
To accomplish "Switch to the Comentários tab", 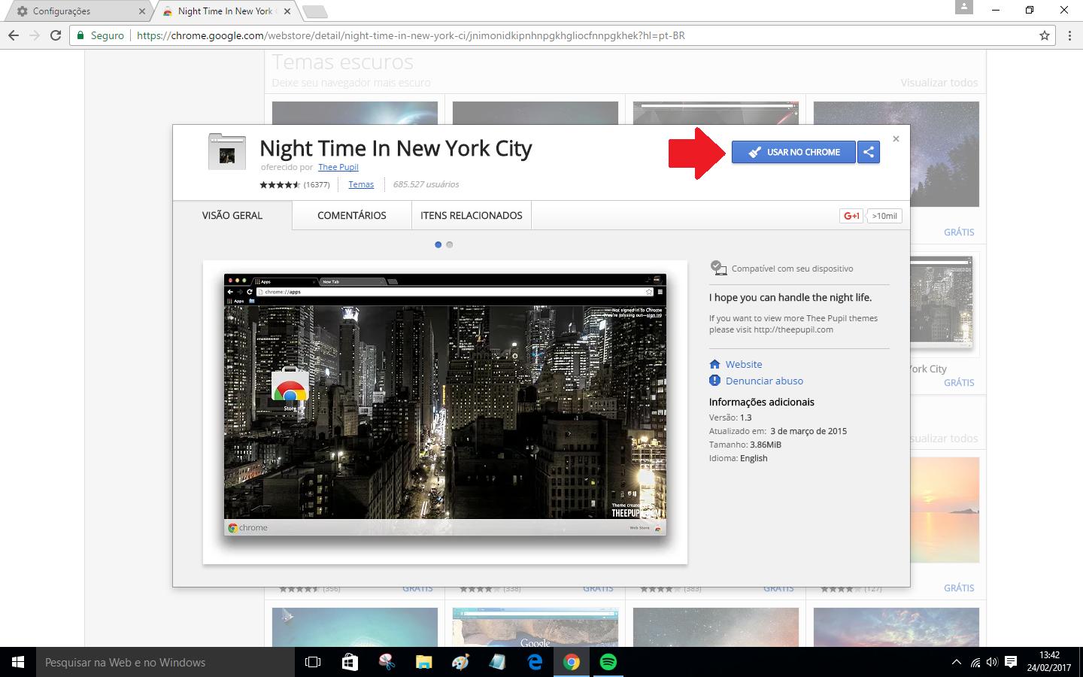I will 351,215.
